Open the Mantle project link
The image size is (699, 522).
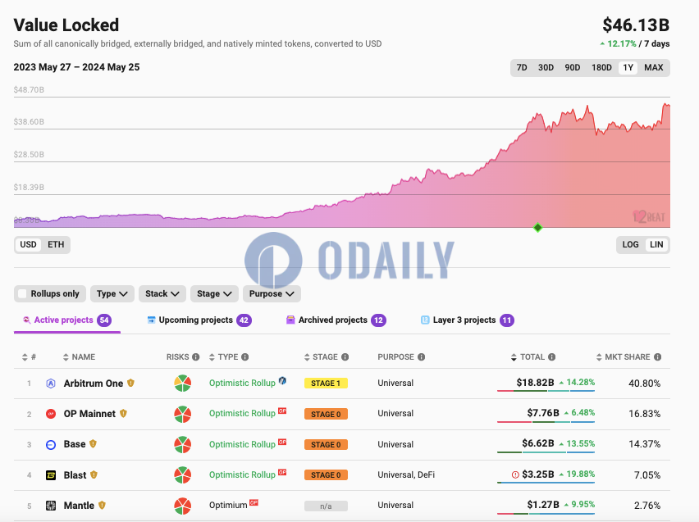pyautogui.click(x=79, y=506)
